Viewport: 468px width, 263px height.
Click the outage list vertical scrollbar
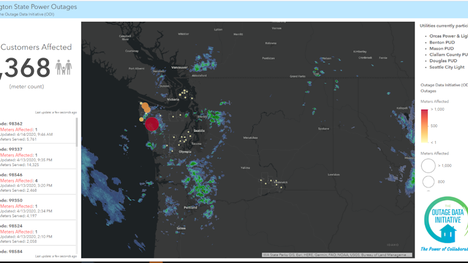[x=77, y=131]
